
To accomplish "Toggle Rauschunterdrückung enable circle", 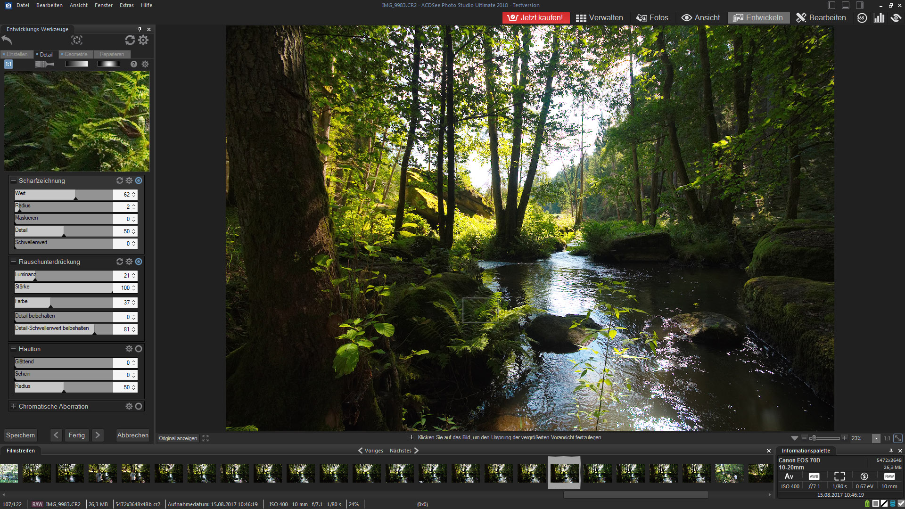I will (x=139, y=262).
